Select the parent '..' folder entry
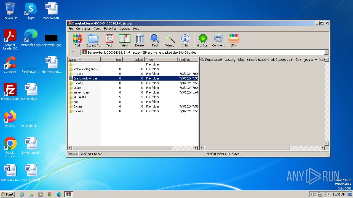This screenshot has width=353, height=198. point(133,64)
